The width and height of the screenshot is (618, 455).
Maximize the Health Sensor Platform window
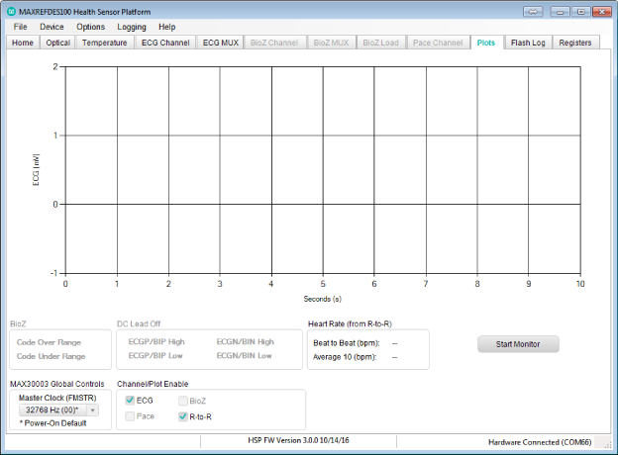click(581, 12)
